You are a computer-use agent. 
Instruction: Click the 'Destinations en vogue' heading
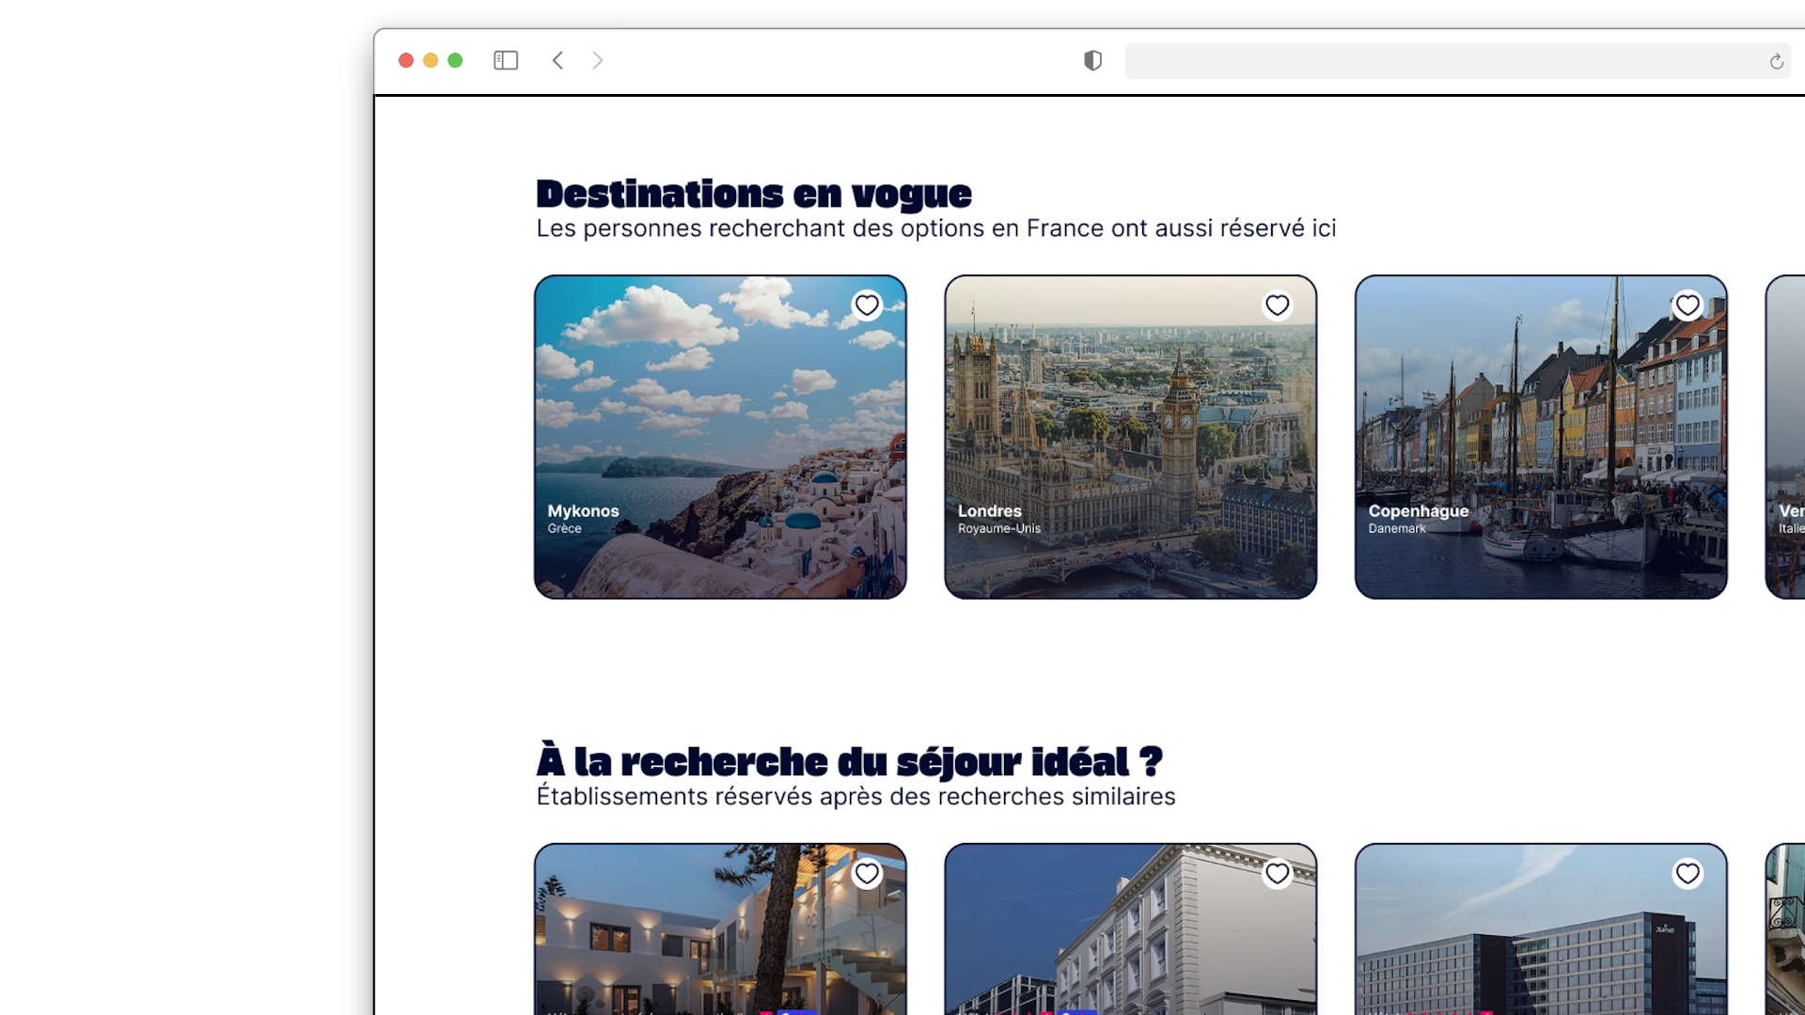754,195
